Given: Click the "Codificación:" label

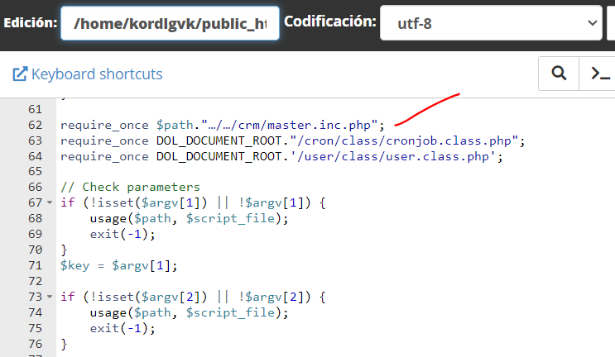Looking at the screenshot, I should tap(330, 21).
